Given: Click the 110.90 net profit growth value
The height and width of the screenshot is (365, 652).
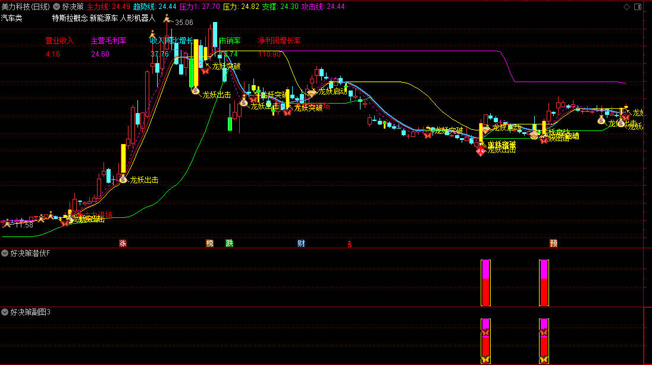Looking at the screenshot, I should point(269,54).
